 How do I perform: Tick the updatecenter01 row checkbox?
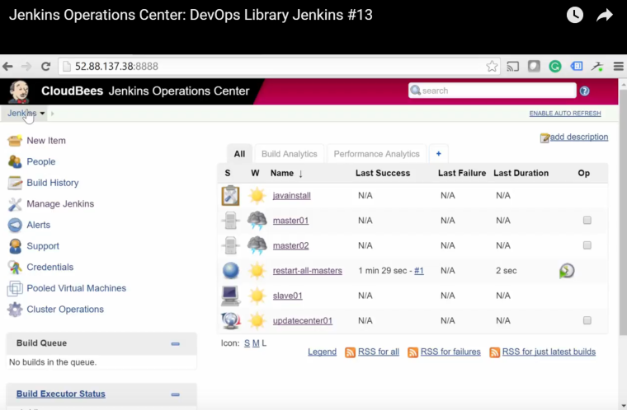[587, 320]
